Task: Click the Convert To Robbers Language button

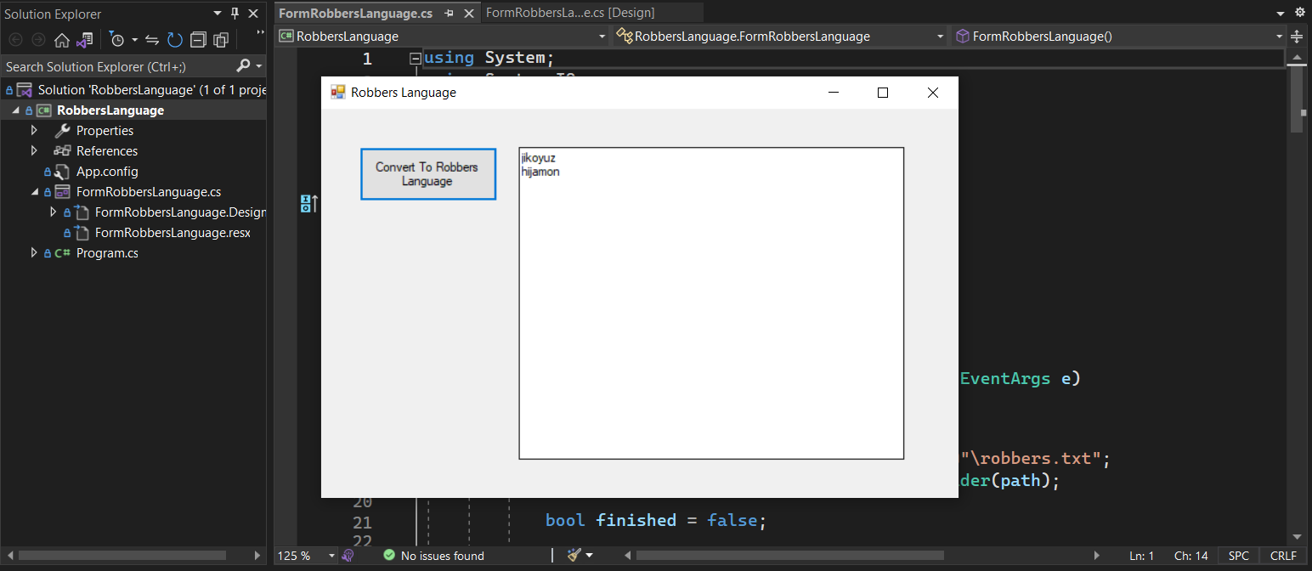Action: coord(427,173)
